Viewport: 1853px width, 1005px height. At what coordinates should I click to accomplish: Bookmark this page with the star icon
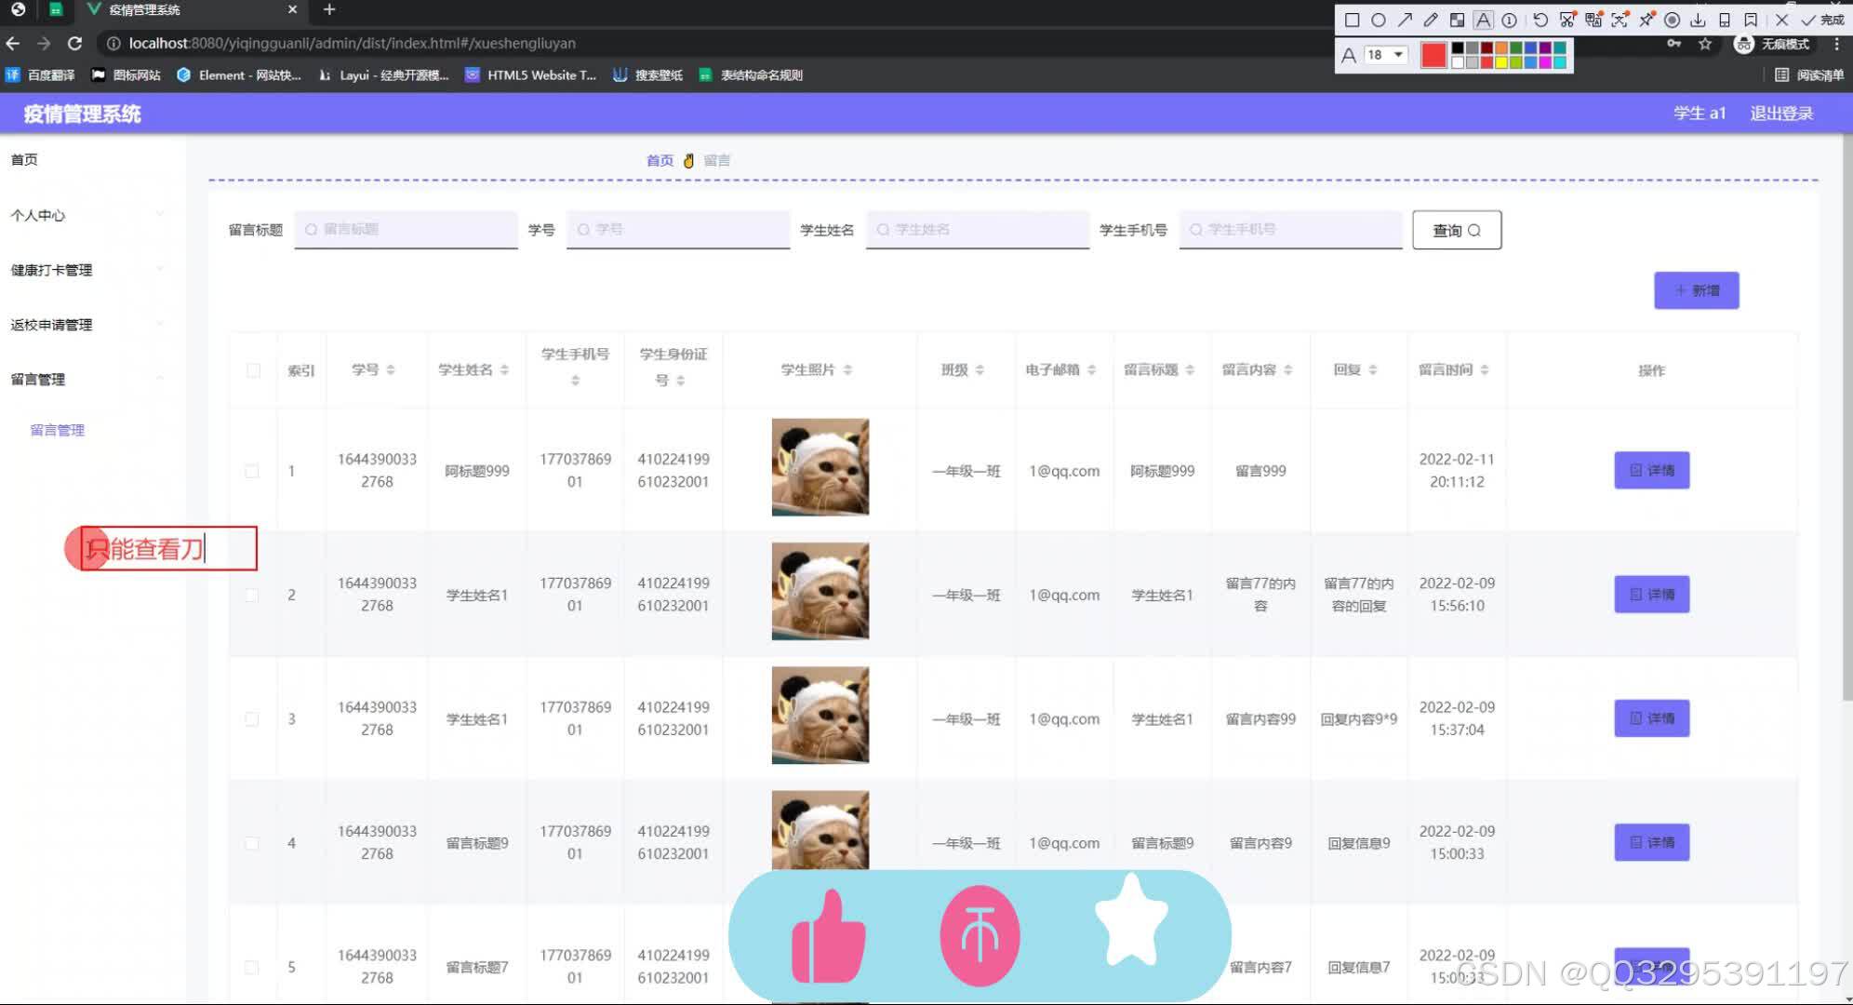coord(1705,44)
